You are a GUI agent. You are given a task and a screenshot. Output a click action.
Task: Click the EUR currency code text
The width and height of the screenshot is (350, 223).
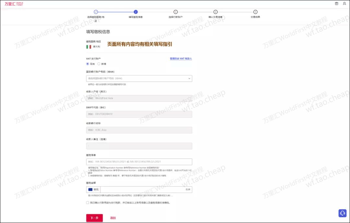pos(188,190)
